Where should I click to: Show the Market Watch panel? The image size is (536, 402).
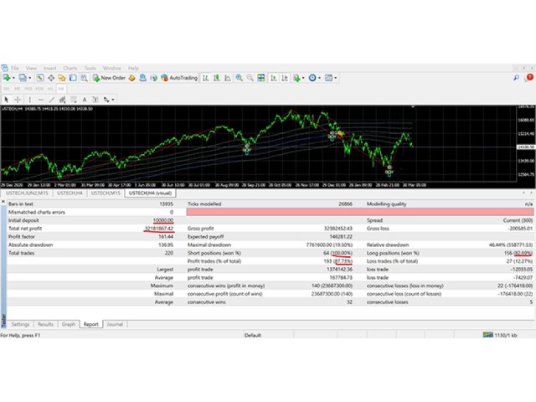click(x=40, y=78)
